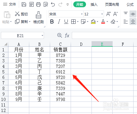Viewport: 137px width, 114px height.
Task: Click the export/output file icon
Action: point(31,4)
